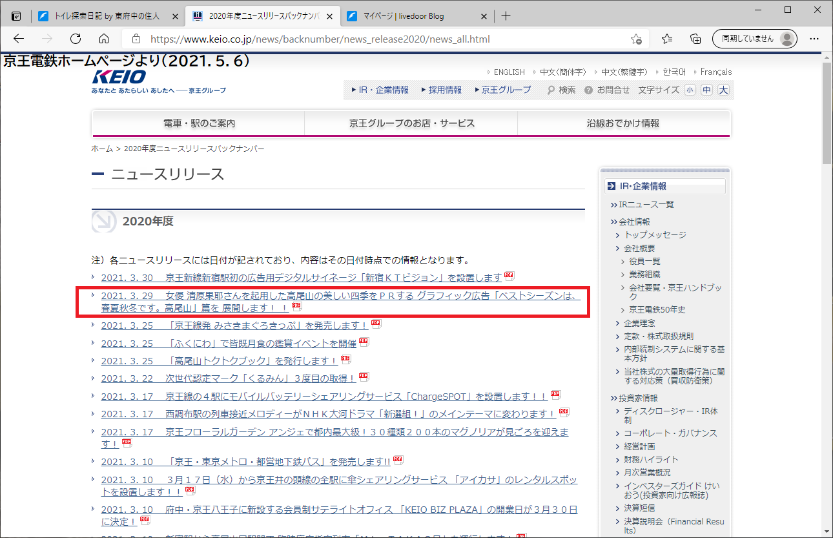Click the site lock icon in address bar
Screen dimensions: 833x538
(136, 39)
